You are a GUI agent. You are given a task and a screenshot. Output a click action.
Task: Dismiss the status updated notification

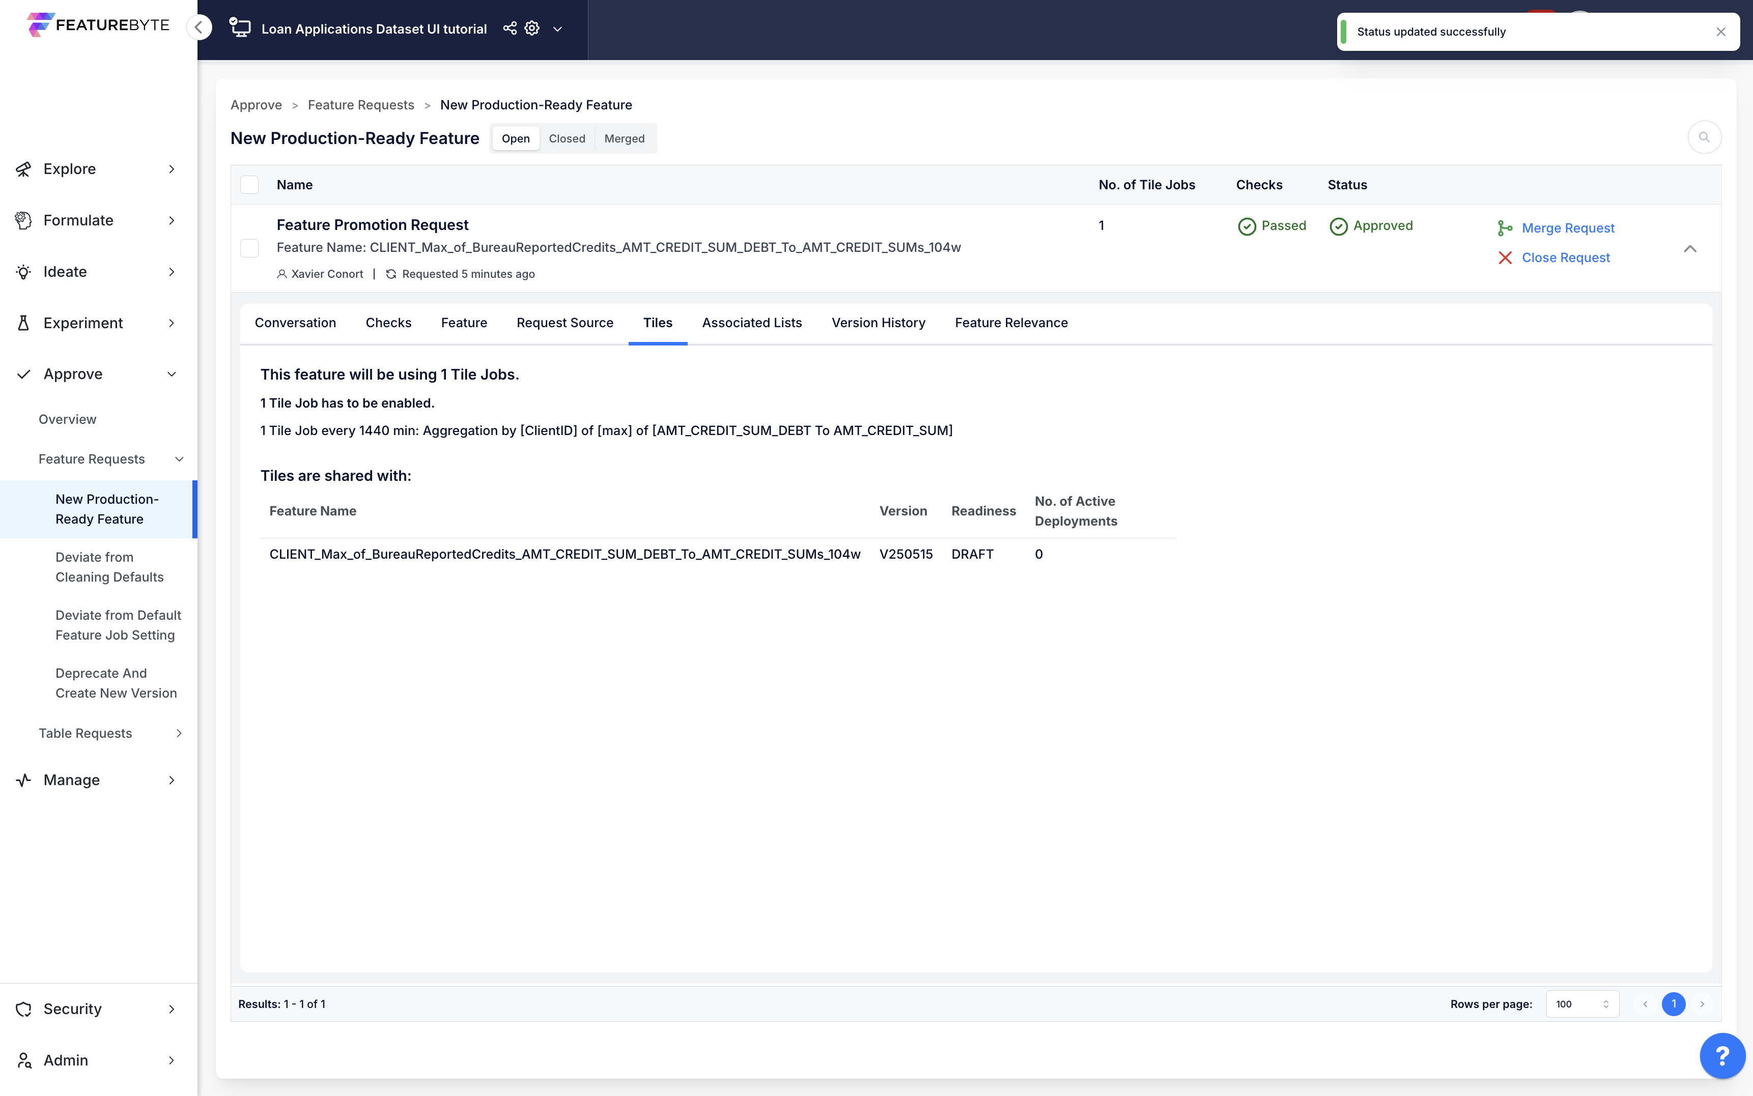1720,32
